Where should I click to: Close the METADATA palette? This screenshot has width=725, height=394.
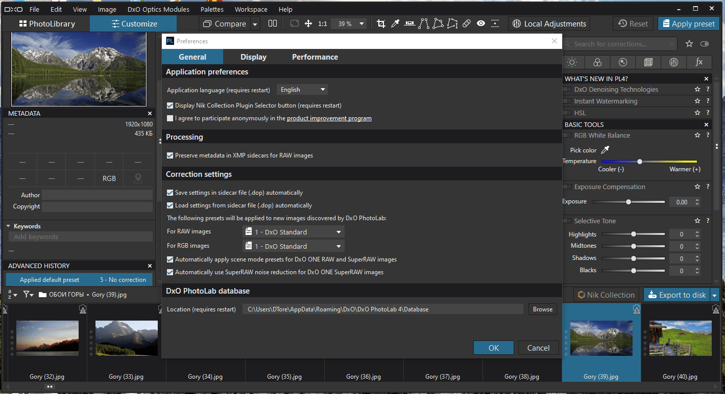tap(150, 113)
